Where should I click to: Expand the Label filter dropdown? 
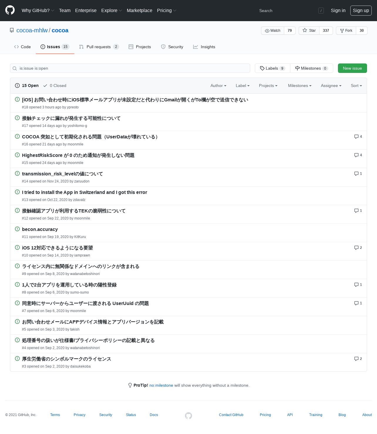coord(243,86)
